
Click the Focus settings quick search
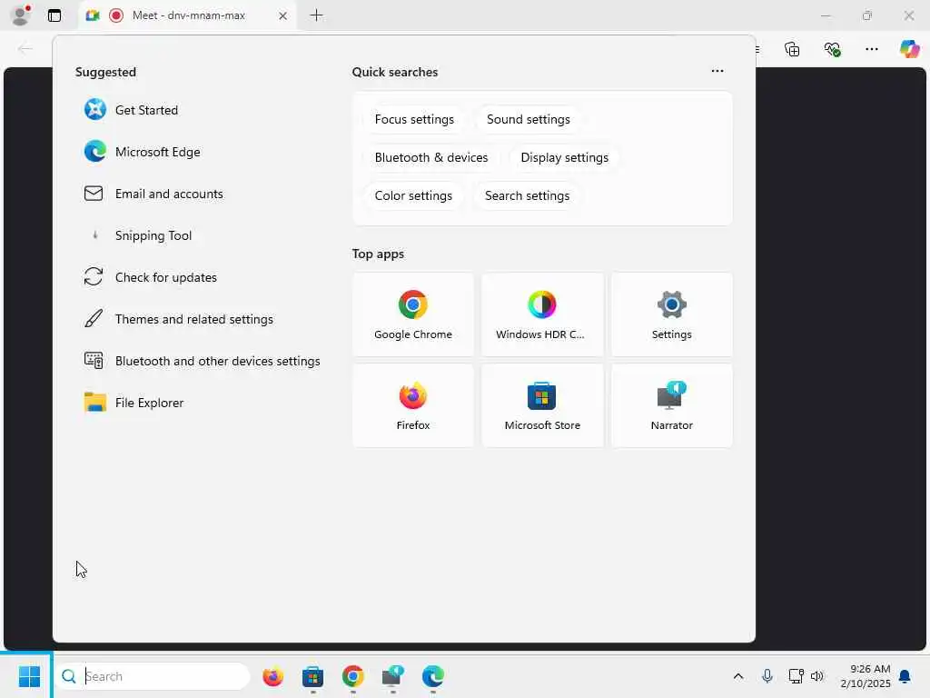click(x=414, y=119)
